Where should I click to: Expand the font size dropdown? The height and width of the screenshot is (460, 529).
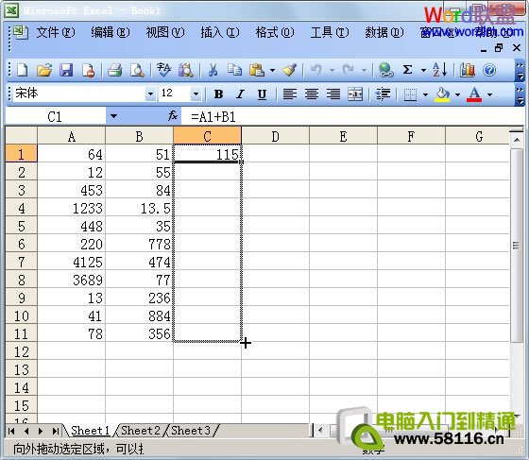pyautogui.click(x=196, y=94)
